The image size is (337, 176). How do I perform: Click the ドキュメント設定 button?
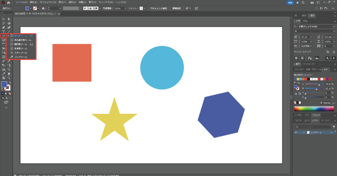pyautogui.click(x=159, y=8)
